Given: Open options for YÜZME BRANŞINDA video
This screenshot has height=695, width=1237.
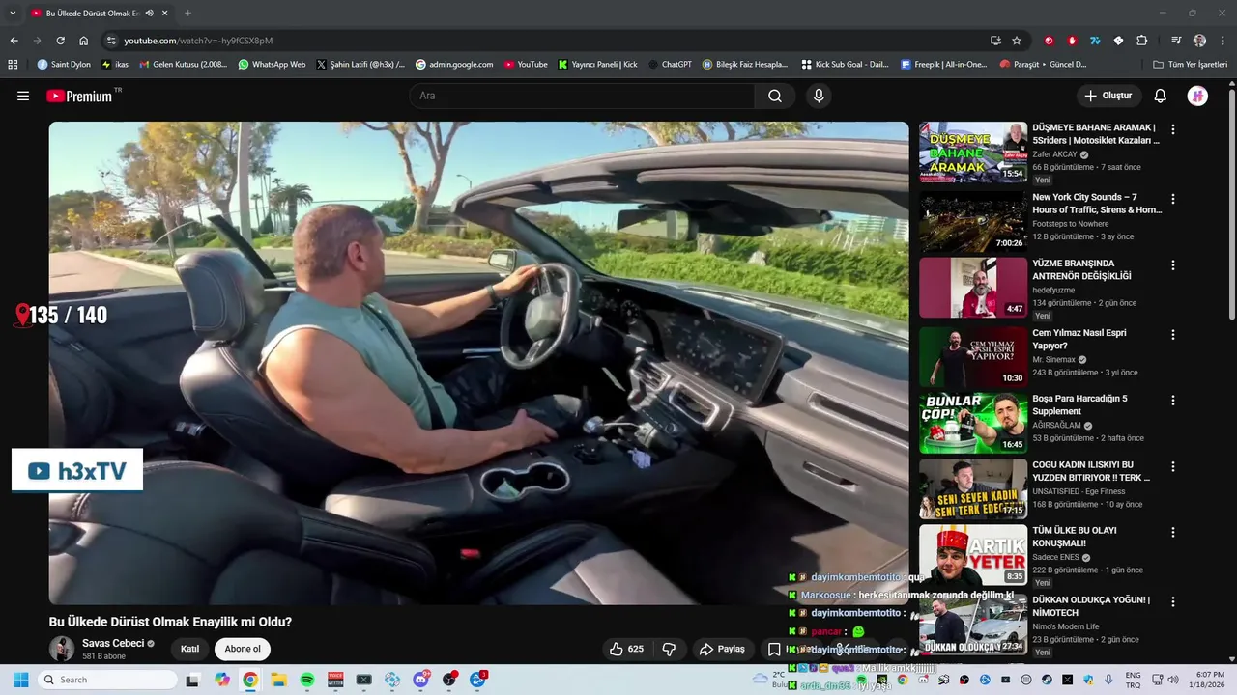Looking at the screenshot, I should click(x=1173, y=265).
